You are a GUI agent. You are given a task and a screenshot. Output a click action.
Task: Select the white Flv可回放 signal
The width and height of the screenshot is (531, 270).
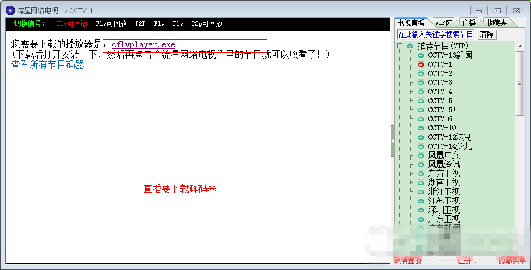[x=111, y=24]
